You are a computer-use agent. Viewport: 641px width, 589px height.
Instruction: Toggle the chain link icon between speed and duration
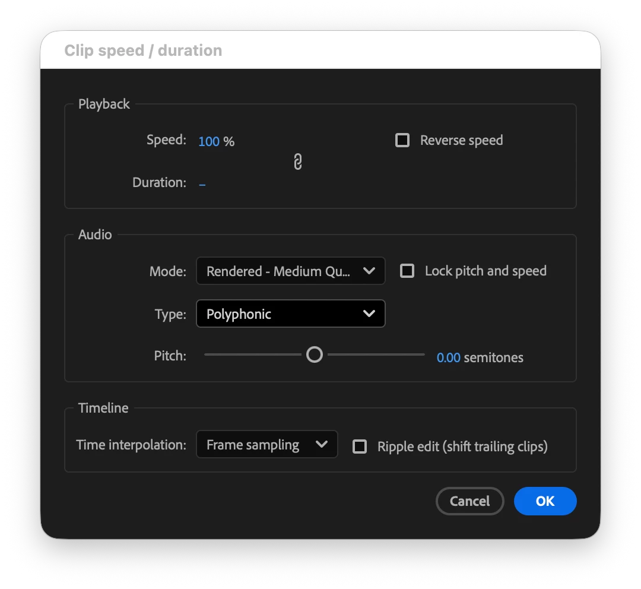[x=297, y=161]
